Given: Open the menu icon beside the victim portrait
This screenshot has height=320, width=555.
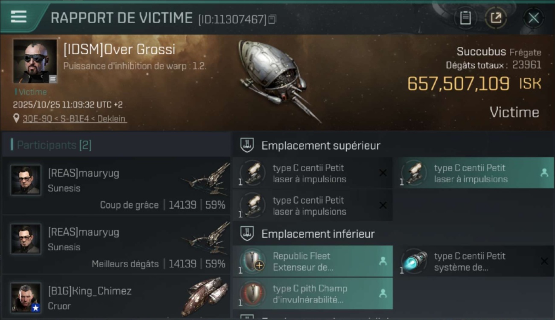Looking at the screenshot, I should [x=53, y=79].
